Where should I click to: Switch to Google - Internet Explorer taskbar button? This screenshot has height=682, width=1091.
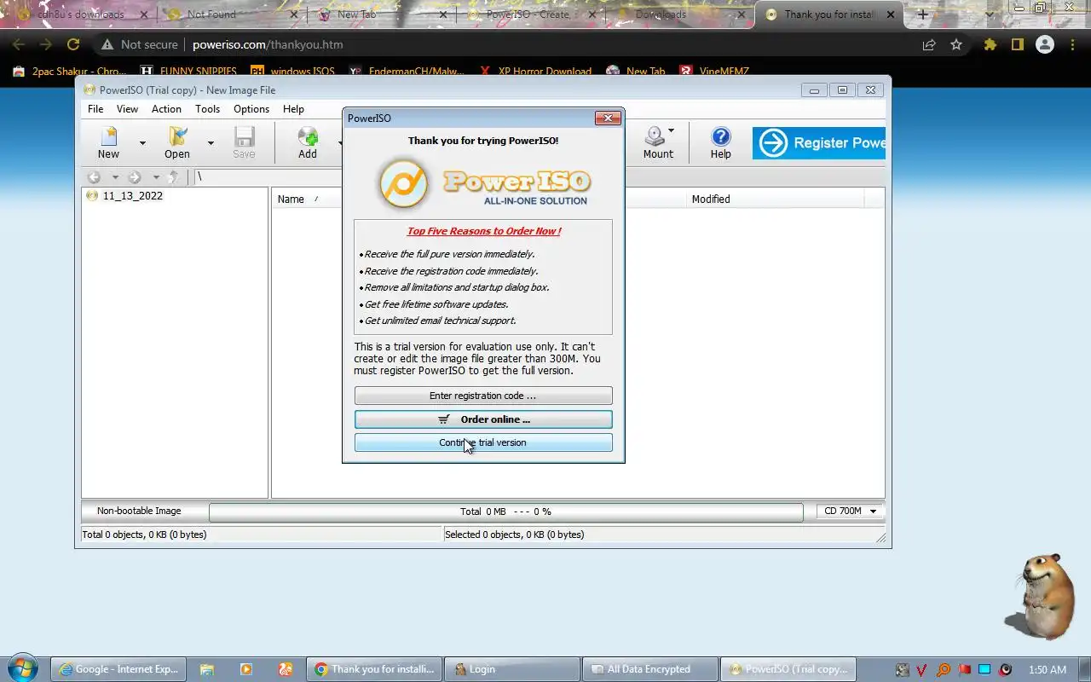119,669
